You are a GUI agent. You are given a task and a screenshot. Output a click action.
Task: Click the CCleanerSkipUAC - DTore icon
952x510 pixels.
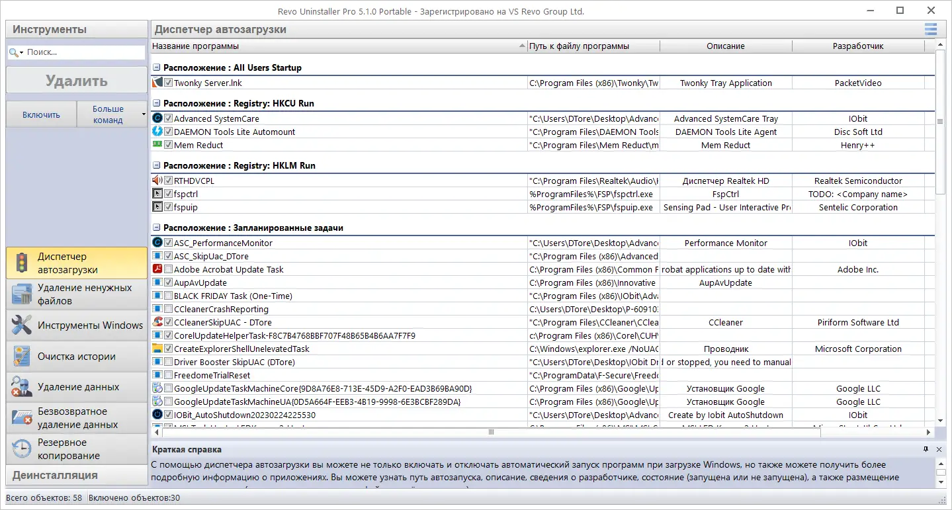(157, 322)
